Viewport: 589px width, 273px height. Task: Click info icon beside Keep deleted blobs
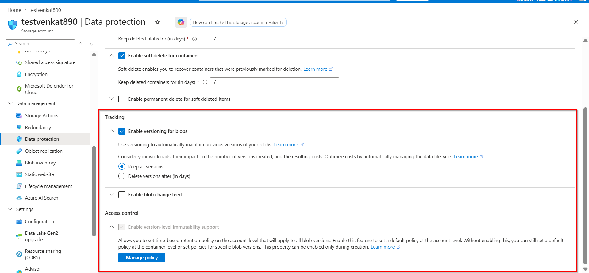click(194, 39)
